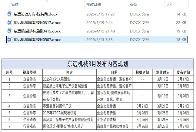Click the 发布时间 header cell

point(183,73)
